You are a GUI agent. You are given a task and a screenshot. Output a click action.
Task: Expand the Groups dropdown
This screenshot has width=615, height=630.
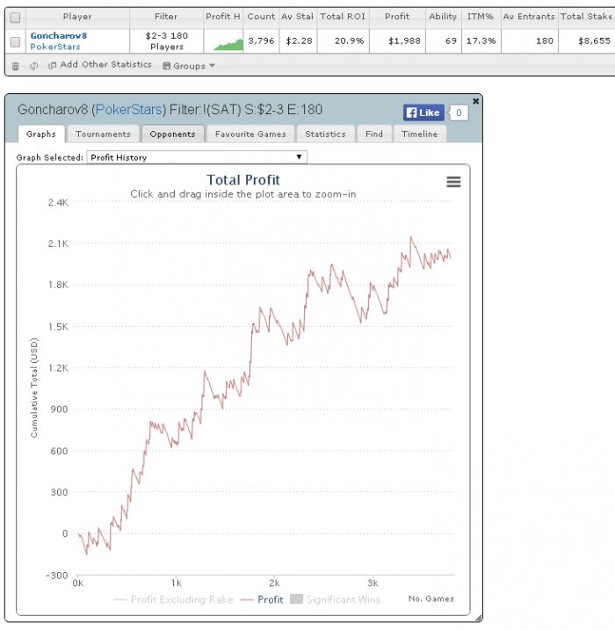188,66
